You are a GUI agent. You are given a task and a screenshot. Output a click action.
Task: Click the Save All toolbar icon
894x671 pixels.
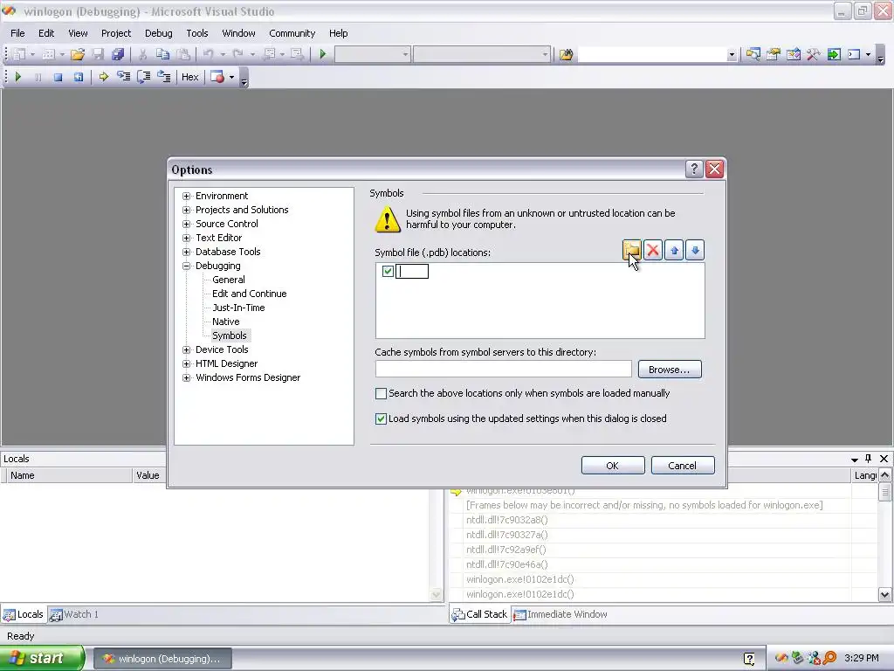[118, 54]
